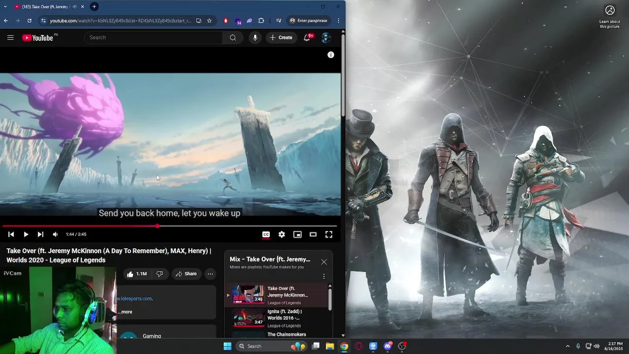Open Chrome three-dot menu
This screenshot has width=629, height=354.
(338, 21)
